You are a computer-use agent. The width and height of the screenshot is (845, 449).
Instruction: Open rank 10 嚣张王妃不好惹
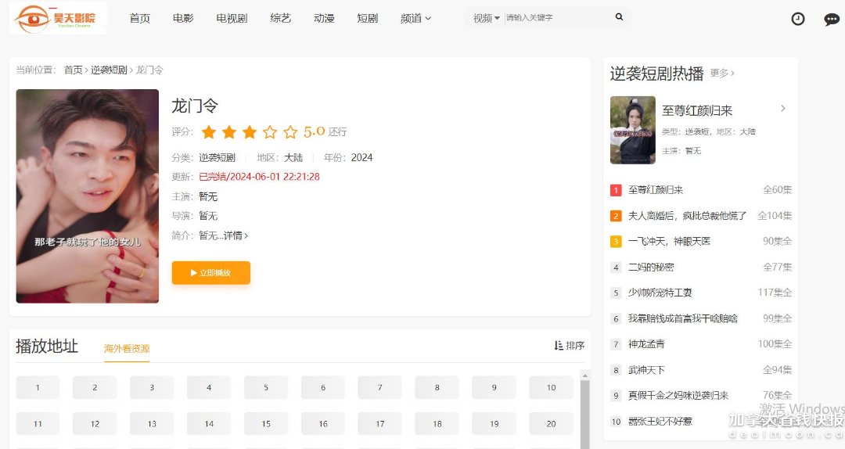coord(700,422)
